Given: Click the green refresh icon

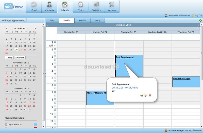Looking at the screenshot, I should (200, 21).
